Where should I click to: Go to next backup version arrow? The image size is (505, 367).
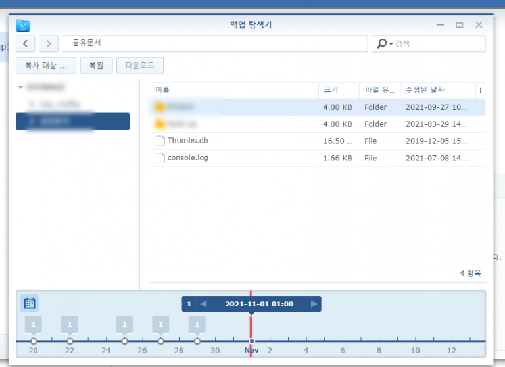coord(314,304)
